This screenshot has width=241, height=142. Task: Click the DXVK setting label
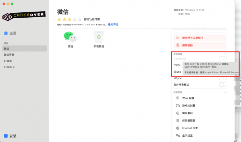177,65
